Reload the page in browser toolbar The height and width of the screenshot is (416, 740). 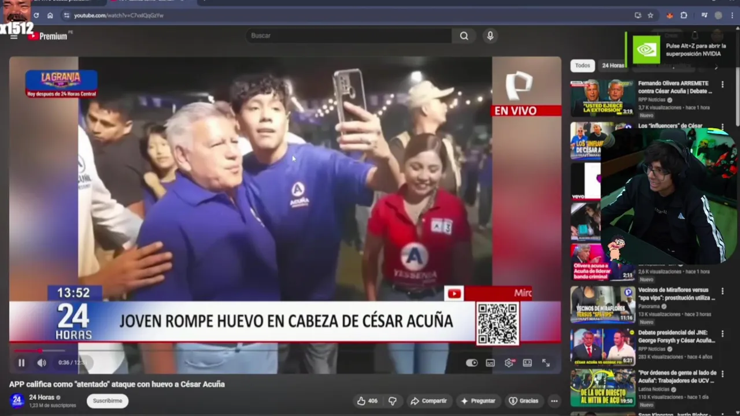click(x=36, y=16)
